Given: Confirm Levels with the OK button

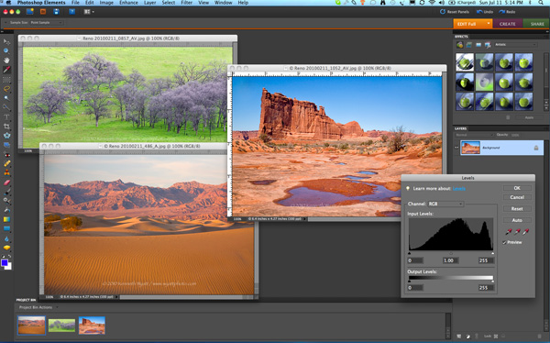Looking at the screenshot, I should point(517,188).
